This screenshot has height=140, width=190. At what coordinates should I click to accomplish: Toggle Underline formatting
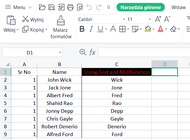(100, 29)
